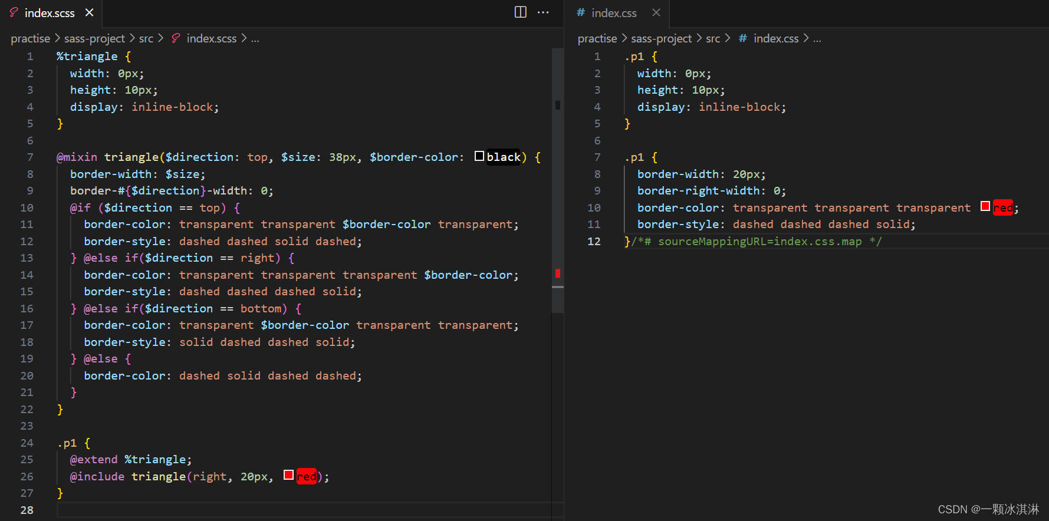
Task: Click the red marker in the scss overview ruler
Action: [557, 273]
